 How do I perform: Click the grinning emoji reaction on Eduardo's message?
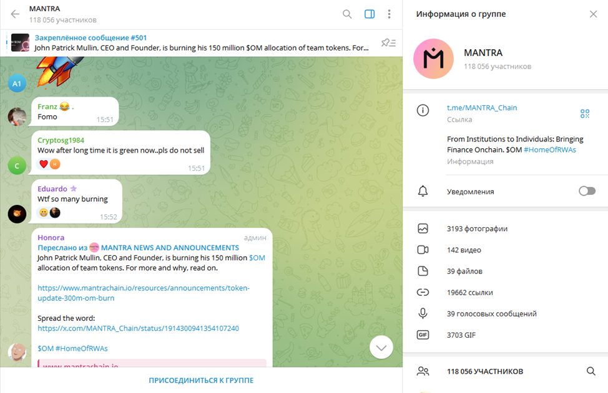44,213
